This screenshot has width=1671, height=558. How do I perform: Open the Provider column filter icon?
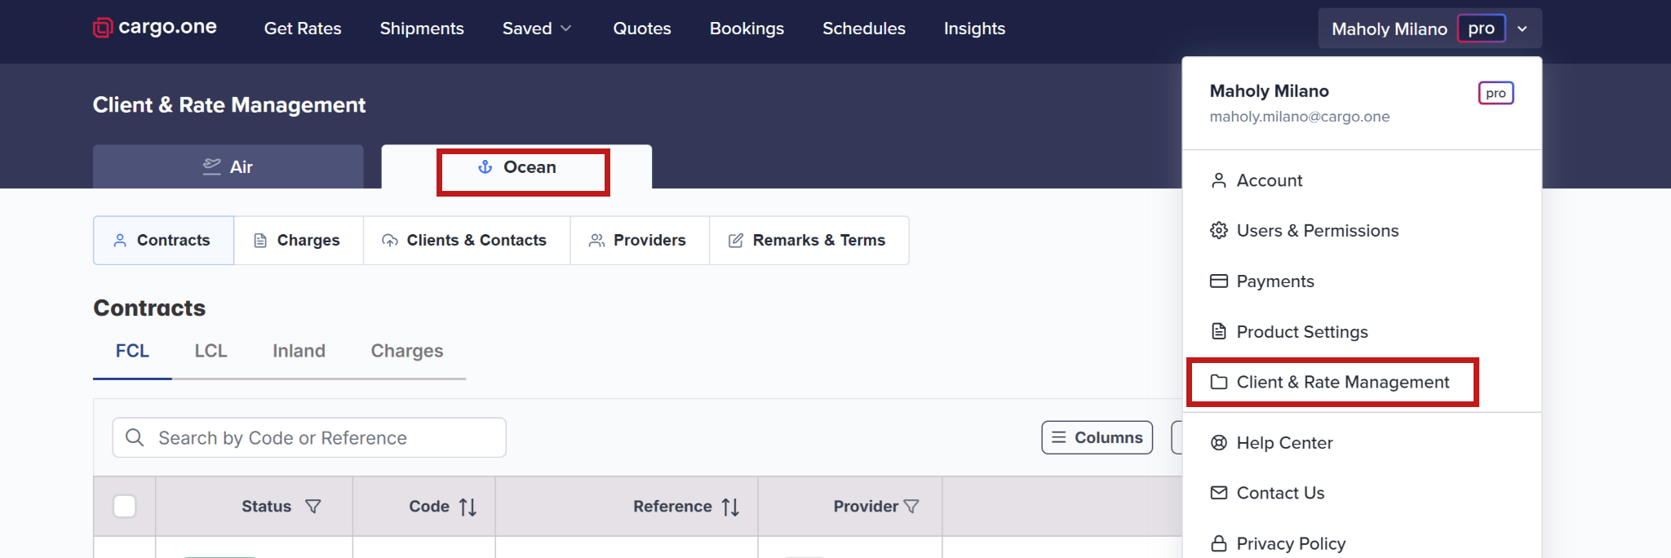click(911, 507)
